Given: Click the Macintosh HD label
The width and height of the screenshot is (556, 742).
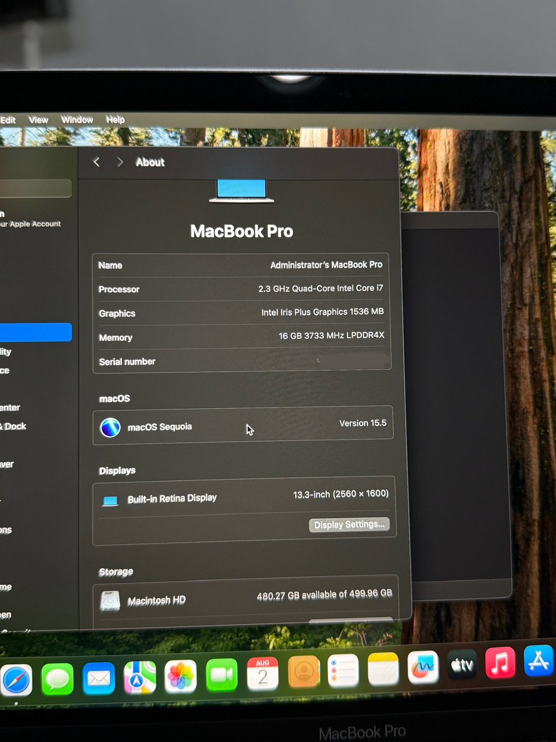Looking at the screenshot, I should point(156,600).
